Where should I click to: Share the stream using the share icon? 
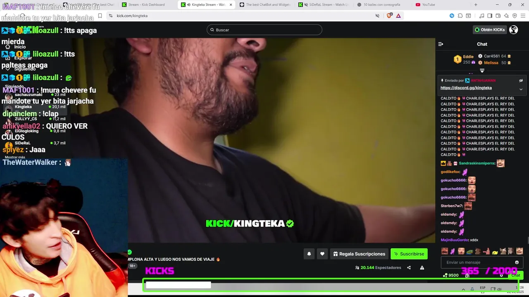coord(409,268)
